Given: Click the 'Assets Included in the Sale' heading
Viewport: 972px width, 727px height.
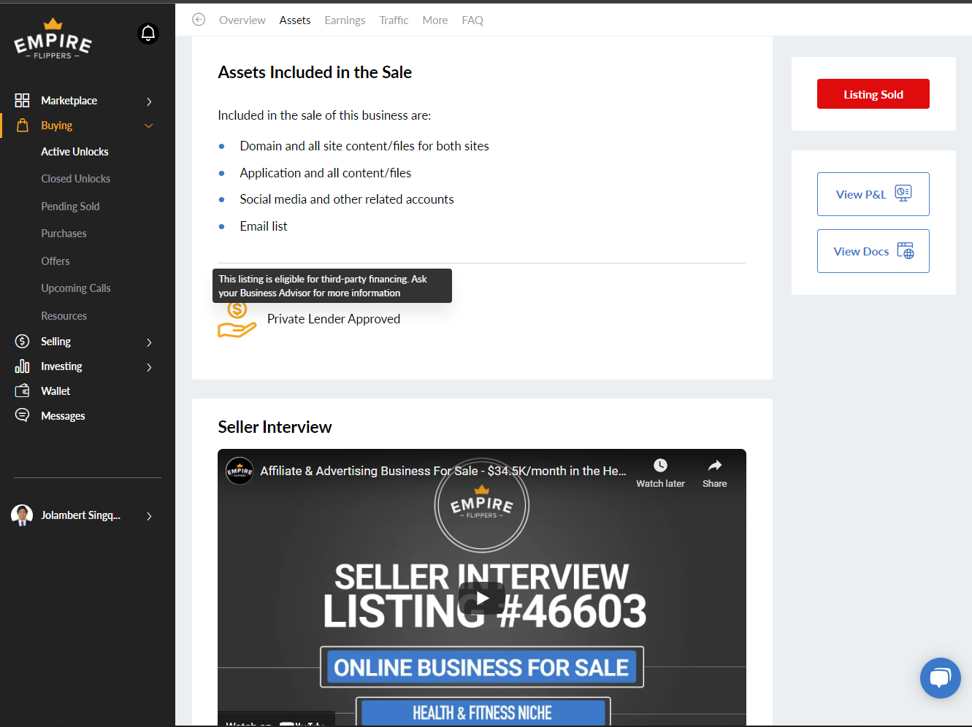Looking at the screenshot, I should [x=315, y=72].
